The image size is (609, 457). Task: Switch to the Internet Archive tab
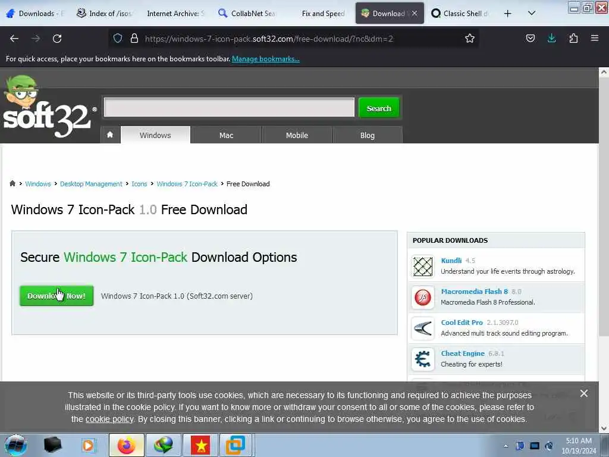(175, 14)
